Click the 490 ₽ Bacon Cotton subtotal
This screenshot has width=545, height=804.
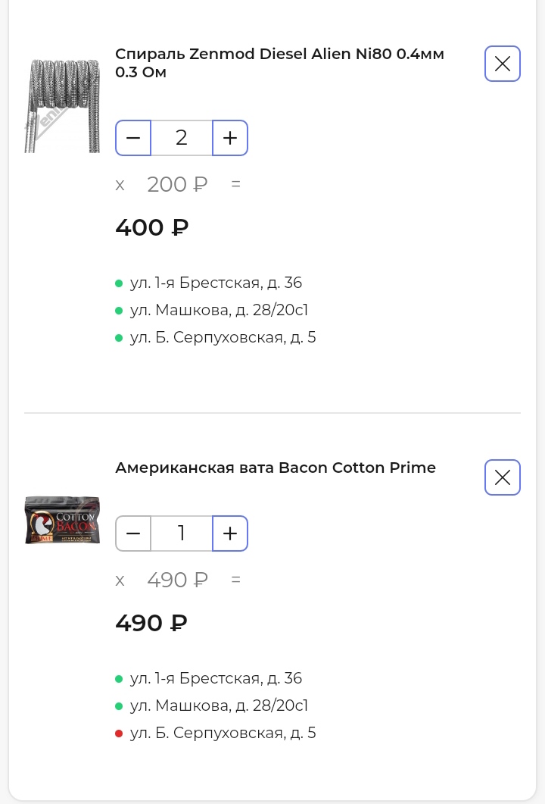pyautogui.click(x=151, y=623)
